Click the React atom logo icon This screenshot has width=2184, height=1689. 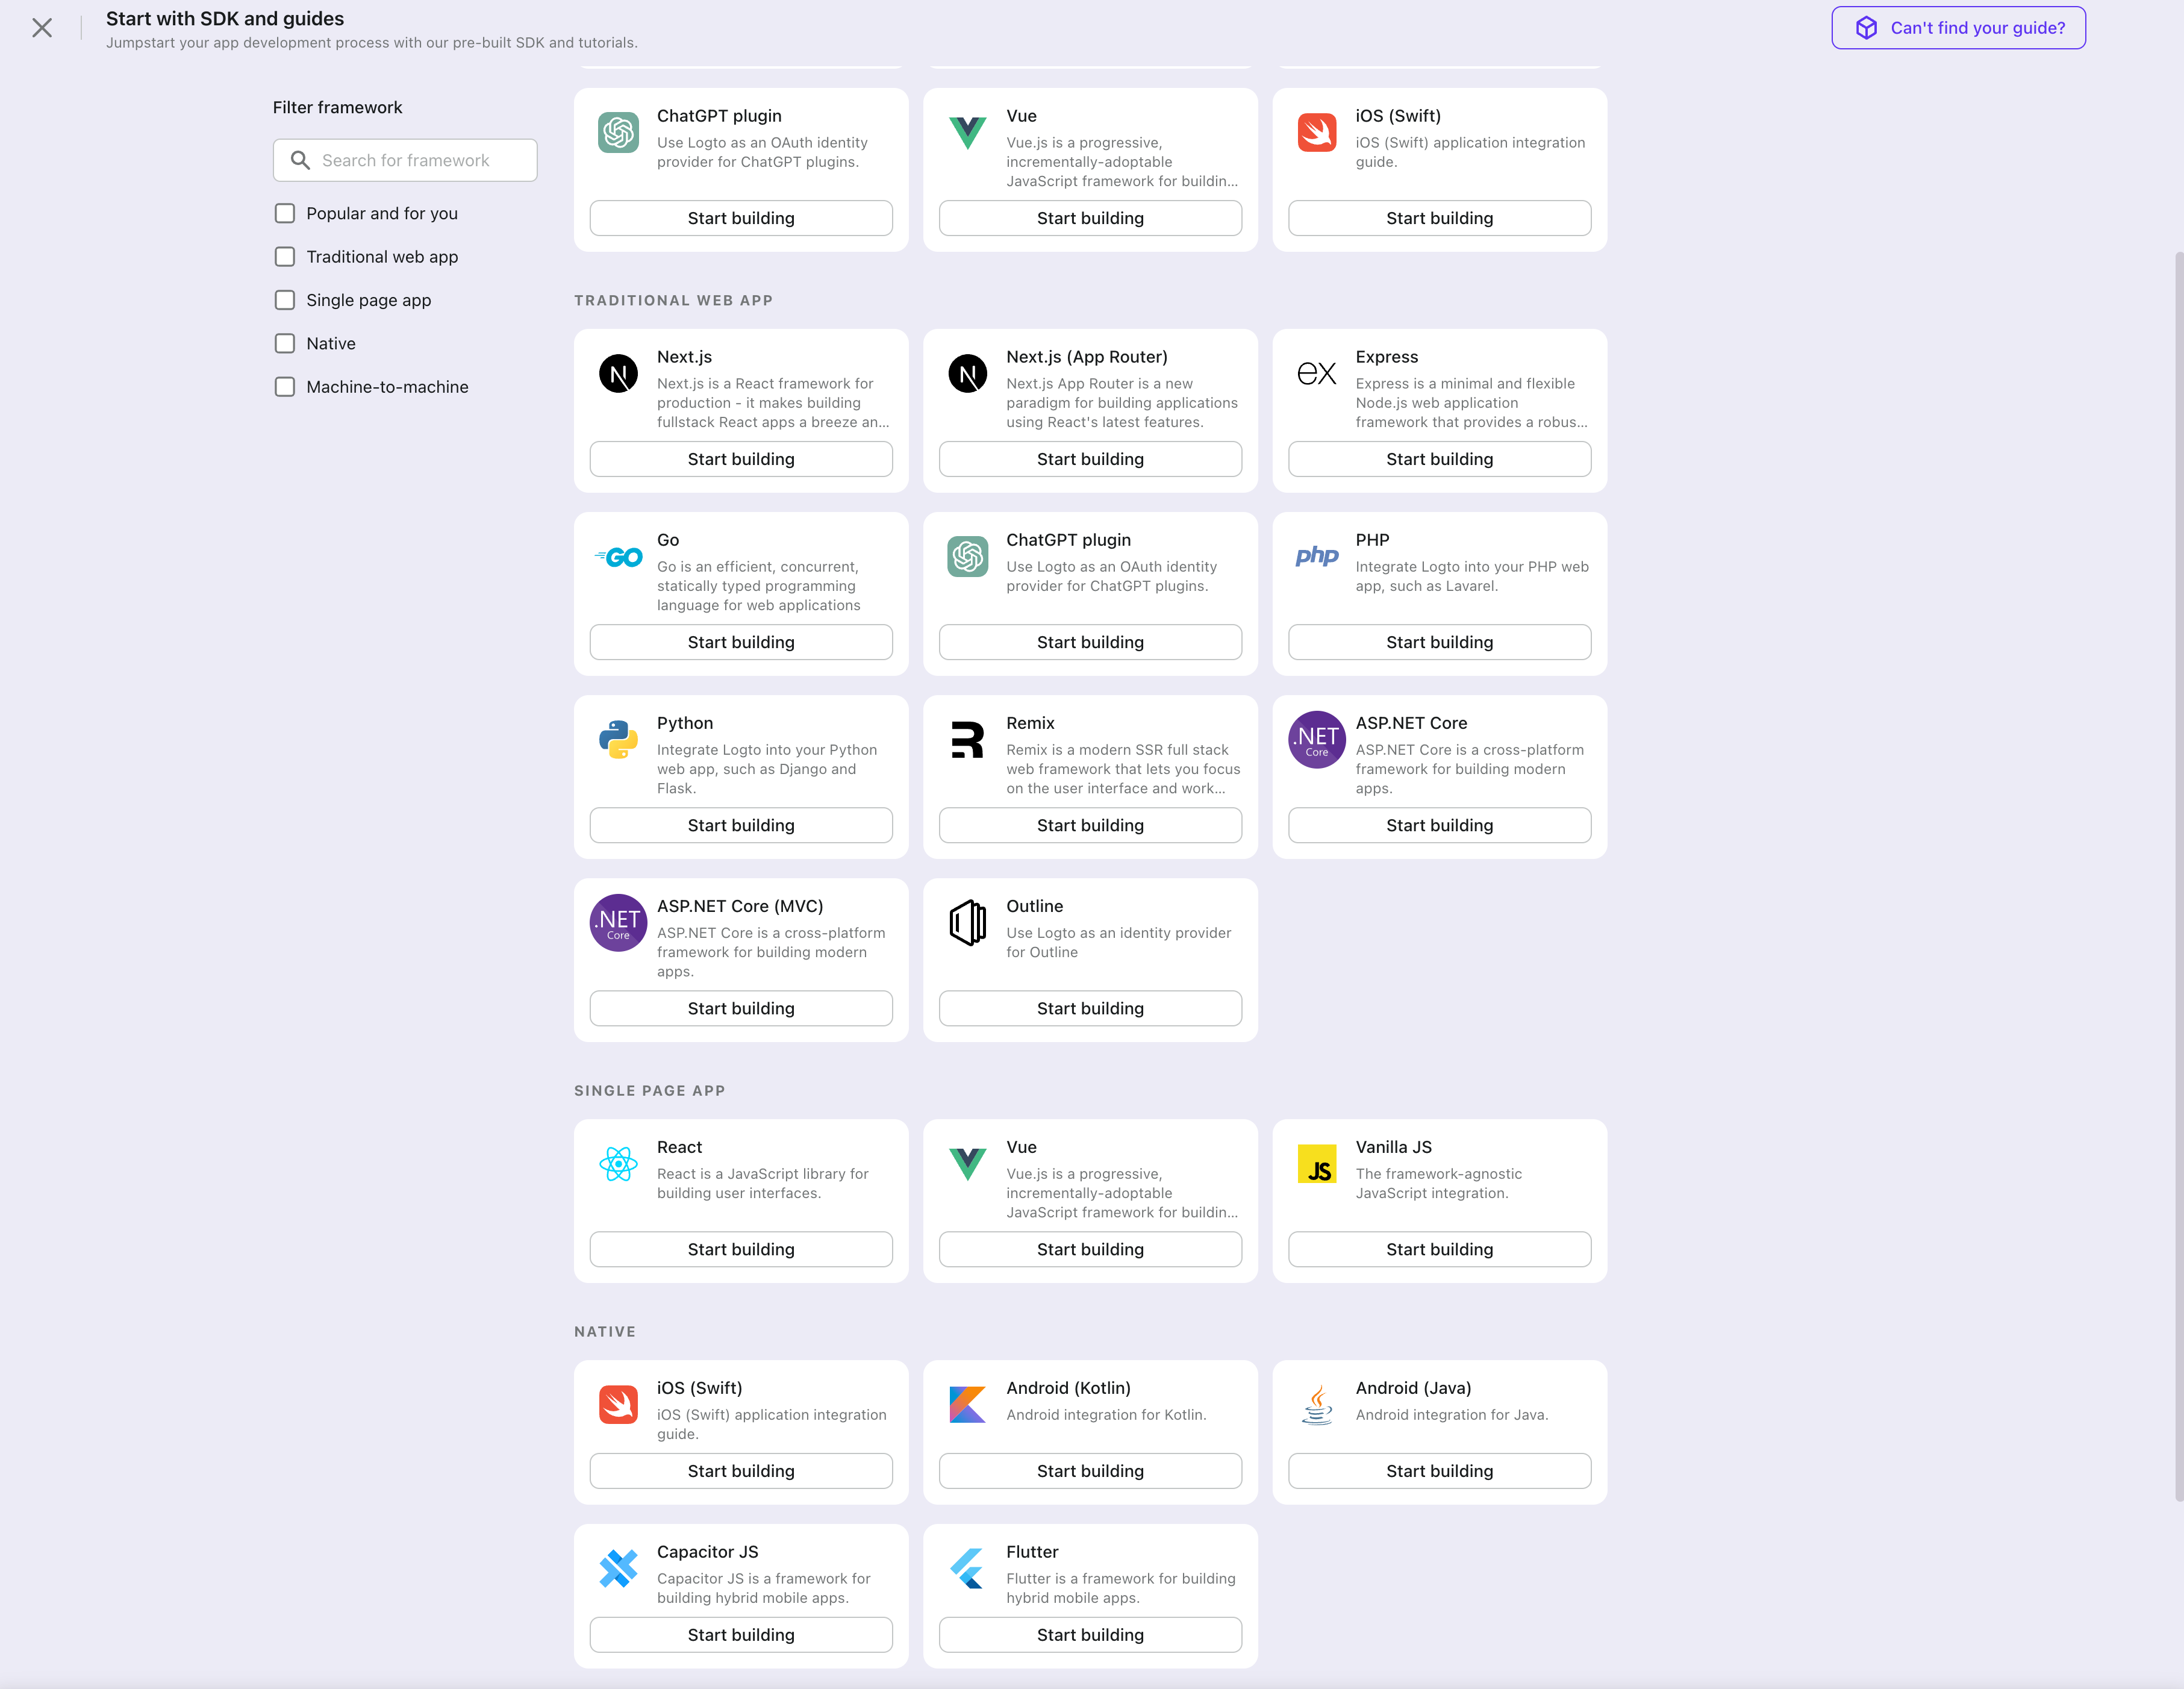618,1164
